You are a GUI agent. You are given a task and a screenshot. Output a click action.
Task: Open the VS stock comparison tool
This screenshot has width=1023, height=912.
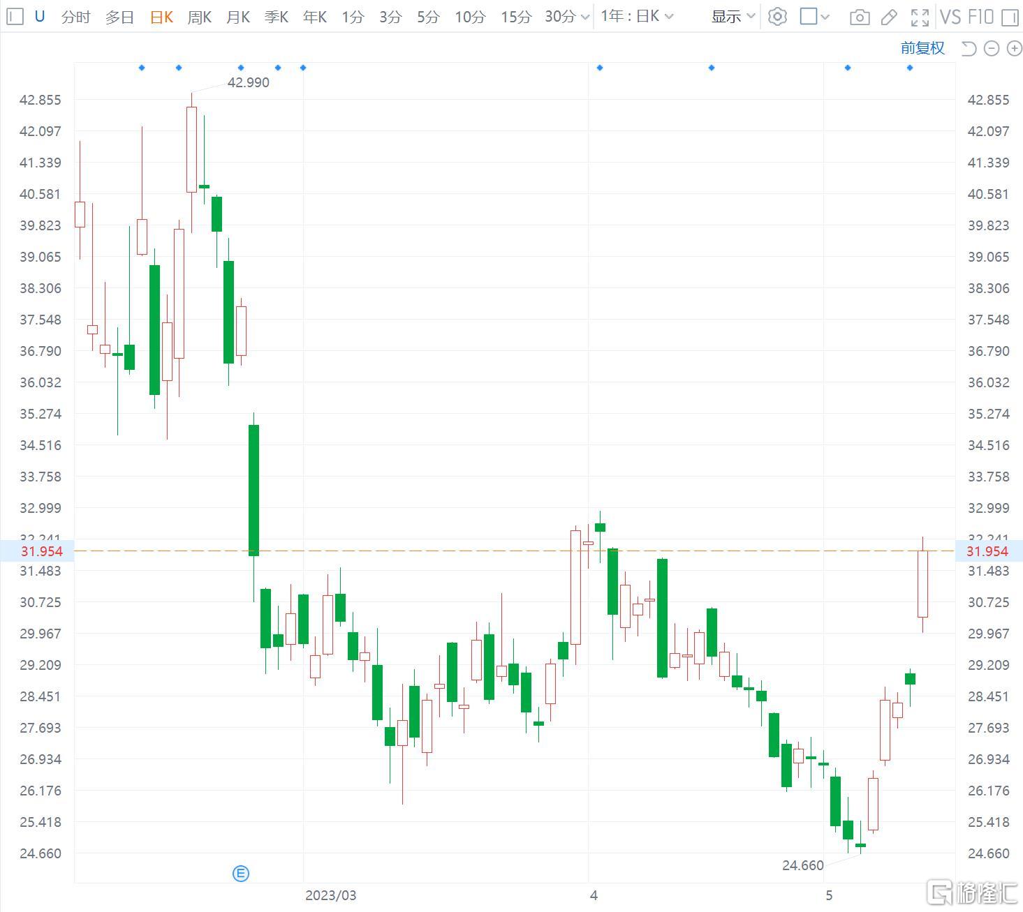(x=950, y=17)
